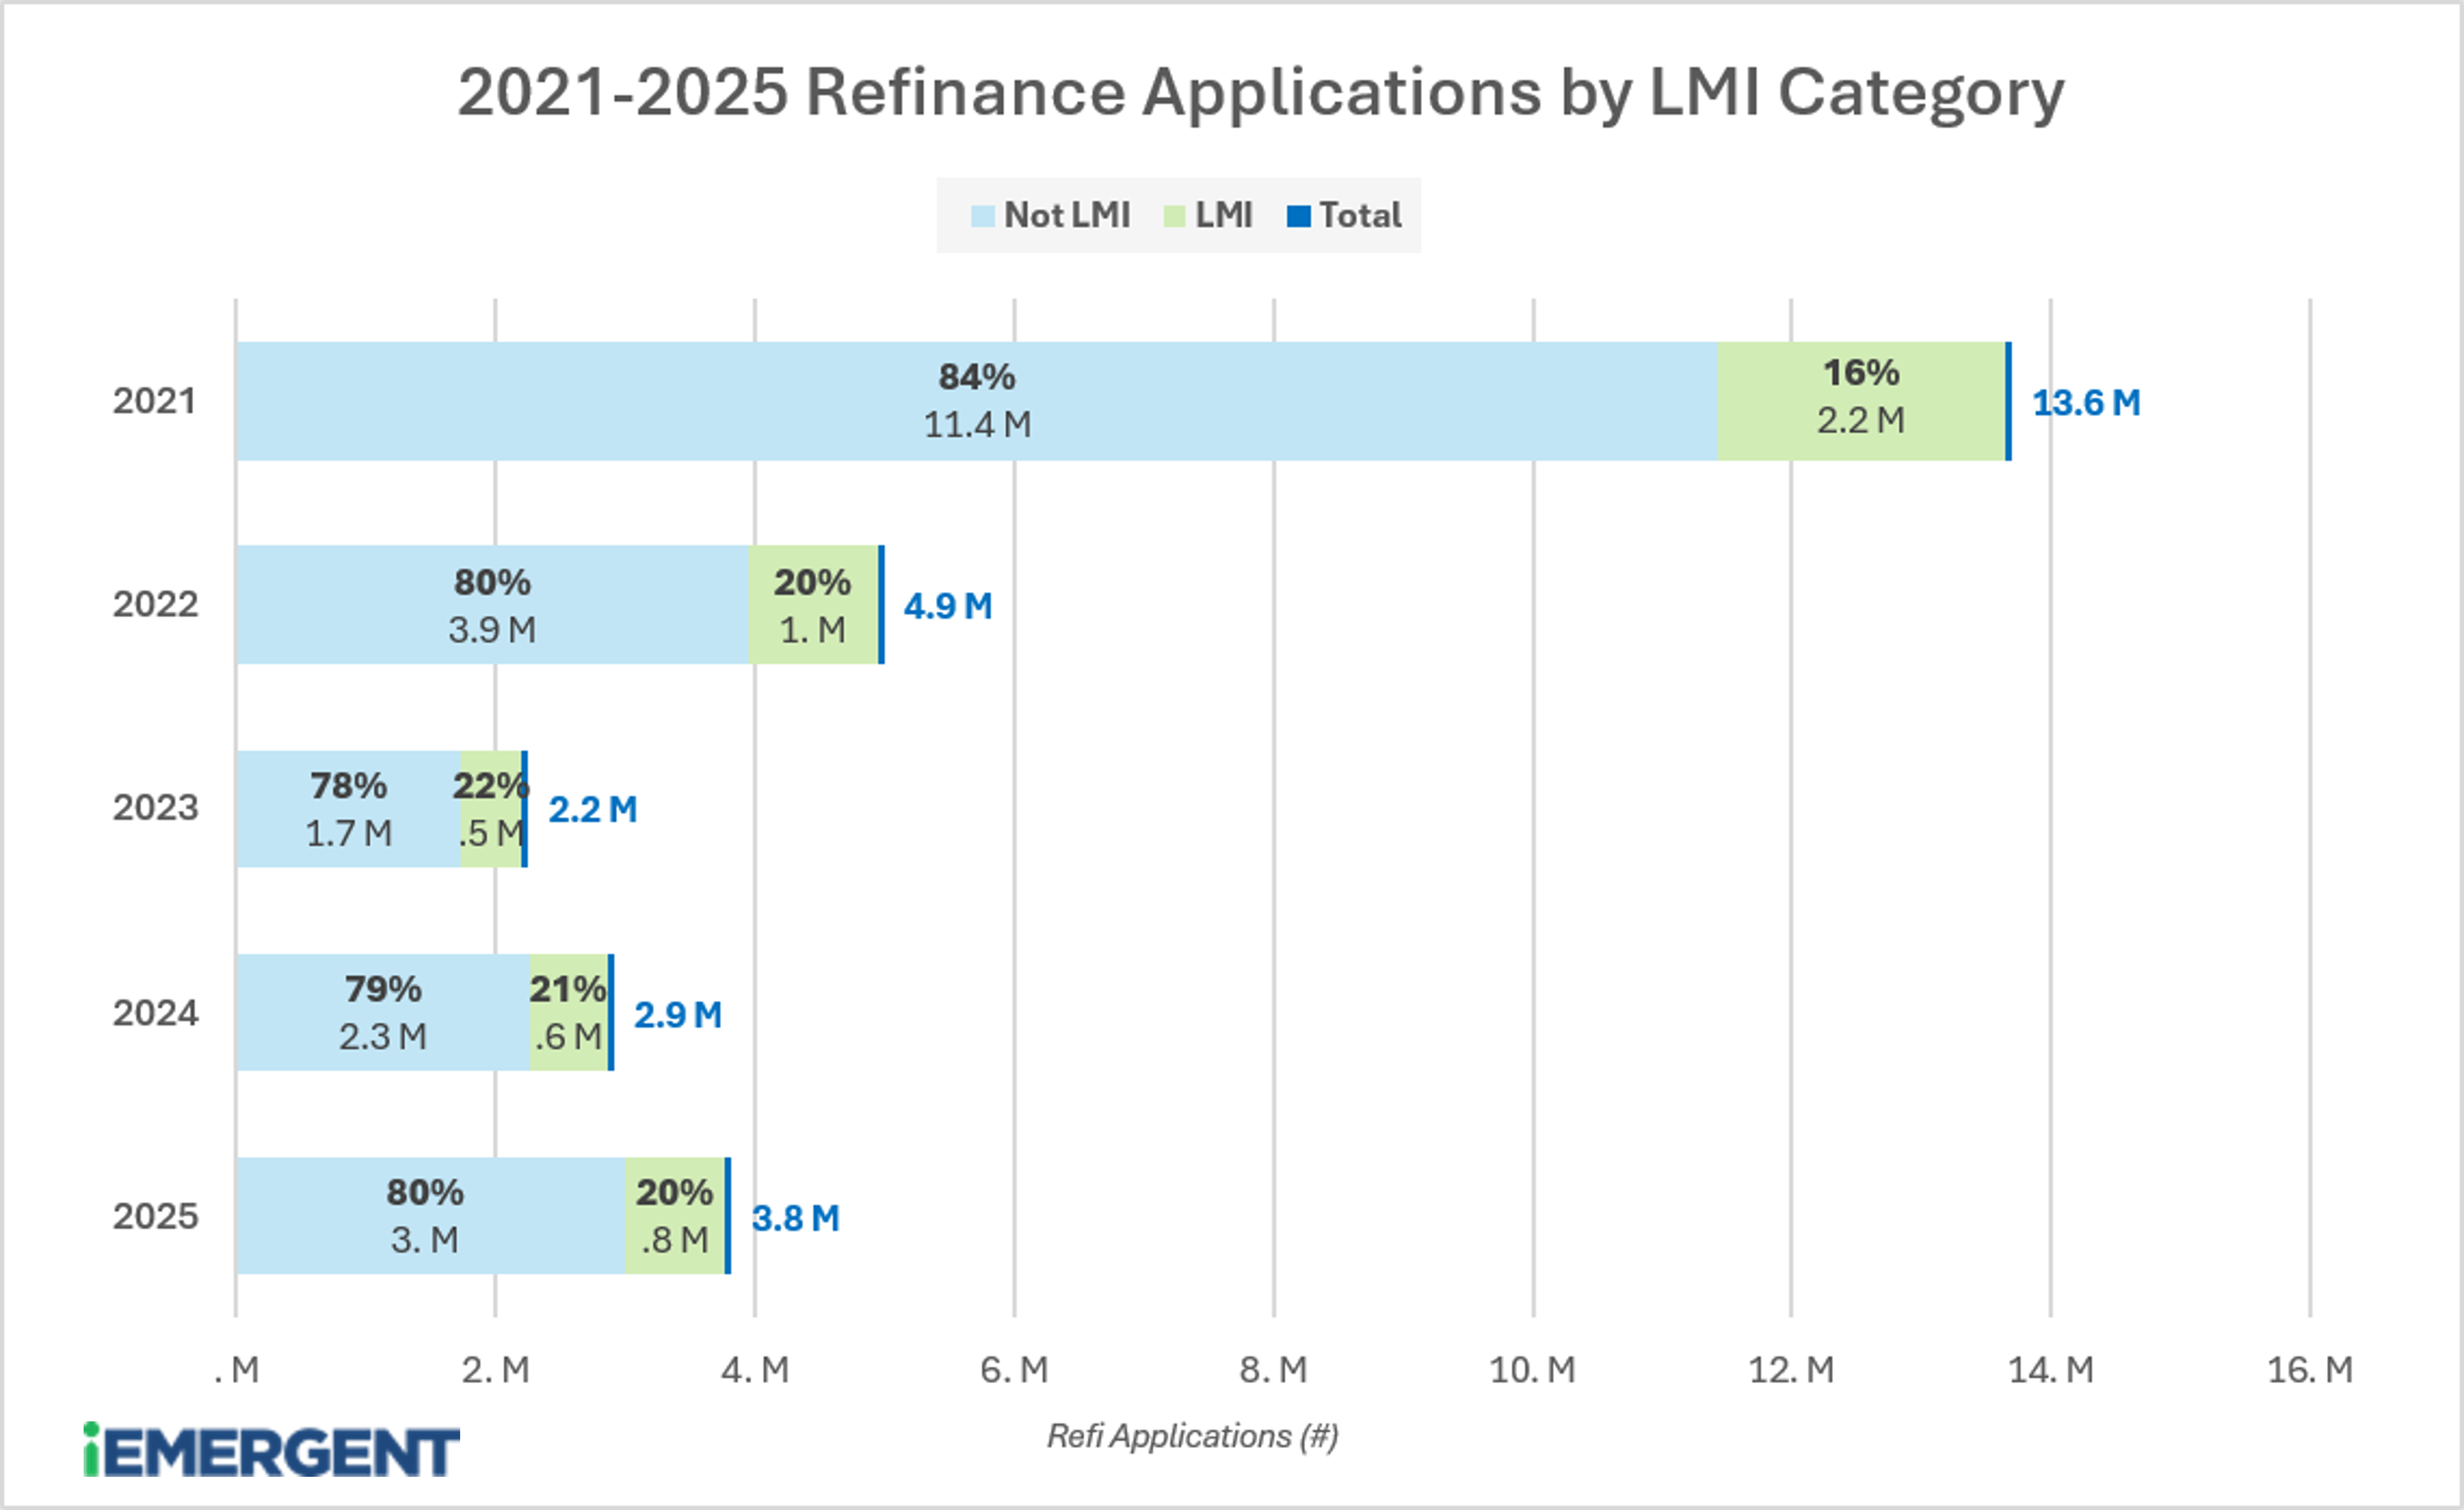Screen dimensions: 2464x1510
Task: Click the 2023 category axis label
Action: pos(155,807)
